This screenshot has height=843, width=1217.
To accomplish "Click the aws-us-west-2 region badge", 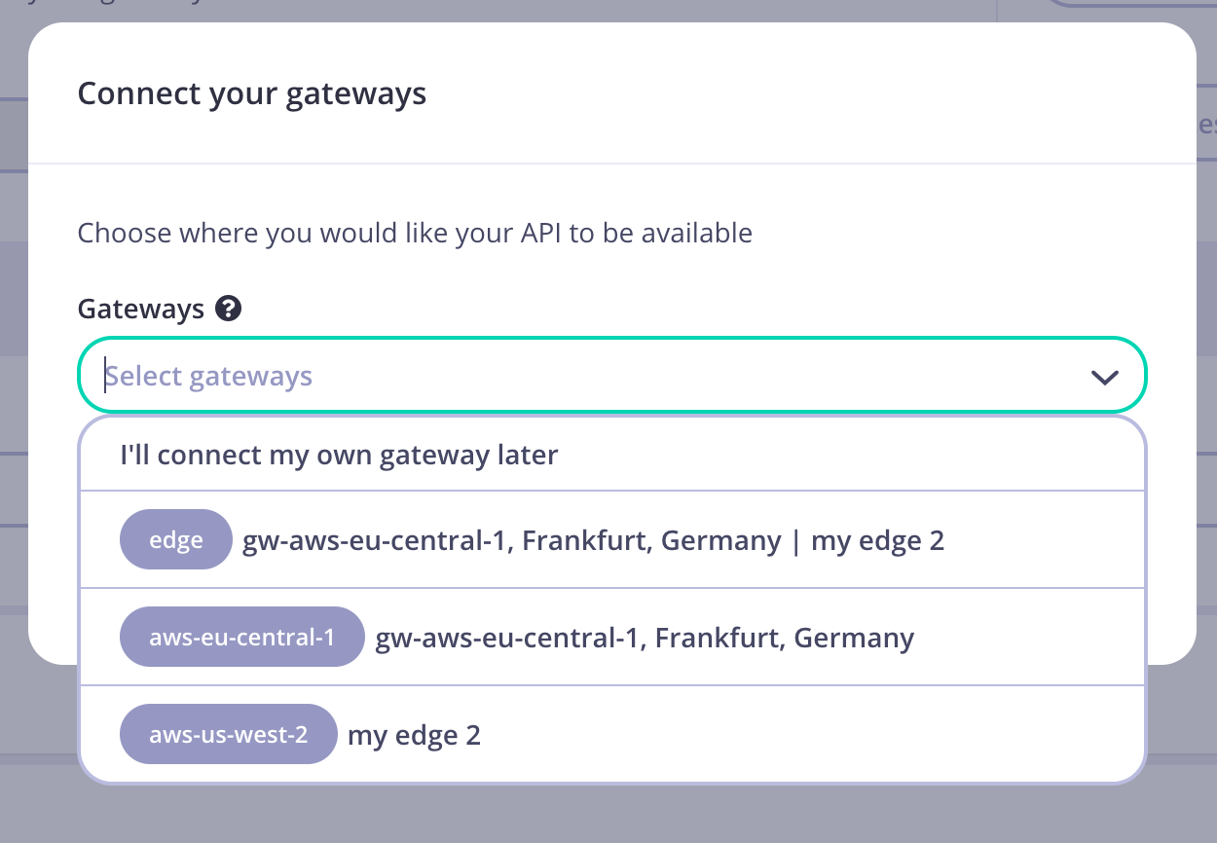I will [x=228, y=734].
